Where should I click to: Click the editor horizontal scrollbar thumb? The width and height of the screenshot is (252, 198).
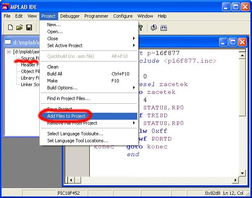[x=78, y=180]
